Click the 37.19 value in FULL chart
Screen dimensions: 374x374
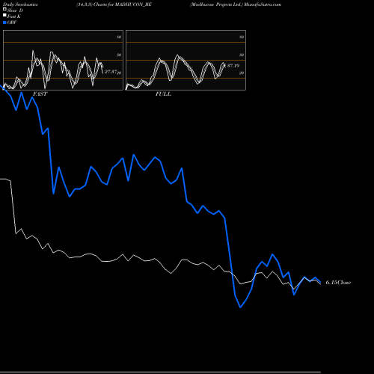pos(233,66)
